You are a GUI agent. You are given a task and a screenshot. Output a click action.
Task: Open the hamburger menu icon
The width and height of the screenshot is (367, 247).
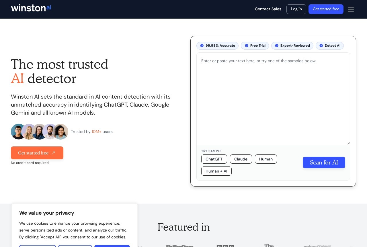(351, 9)
